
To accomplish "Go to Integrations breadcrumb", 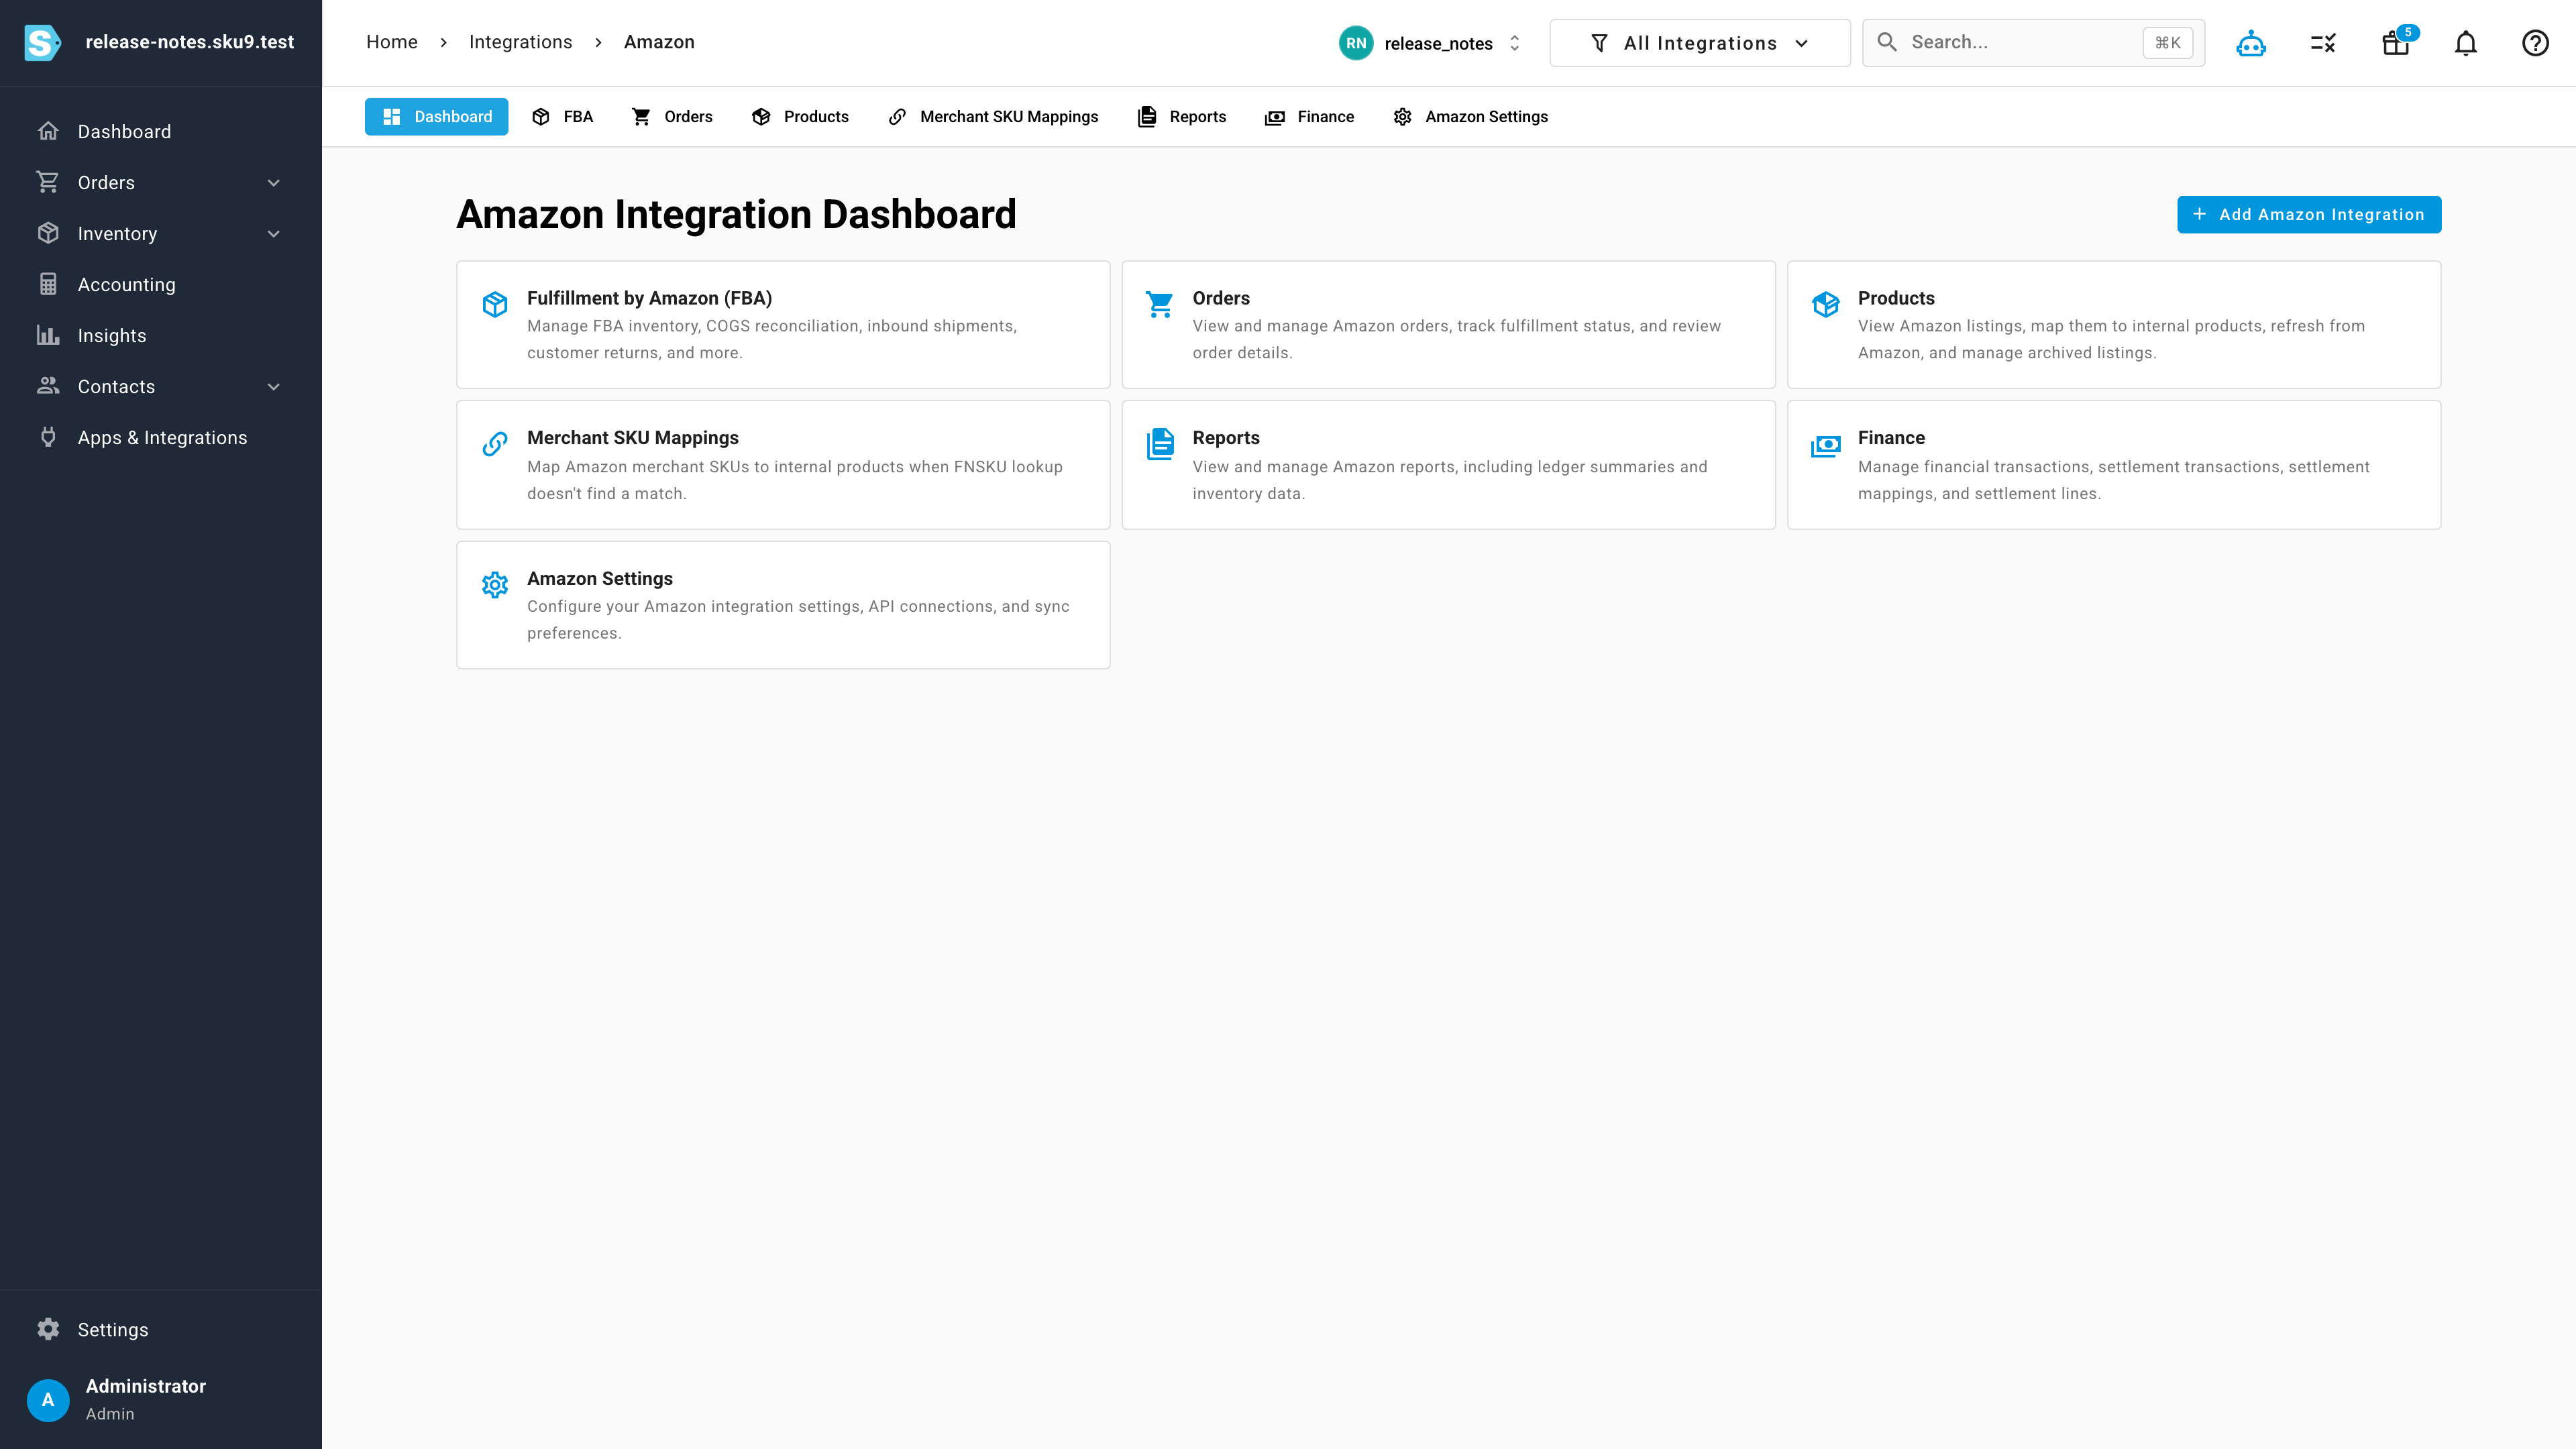I will (x=521, y=42).
